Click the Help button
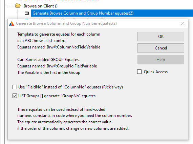This screenshot has width=193, height=144. [x=161, y=60]
